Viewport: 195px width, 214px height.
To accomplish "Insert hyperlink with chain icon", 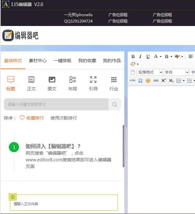I will click(x=156, y=81).
